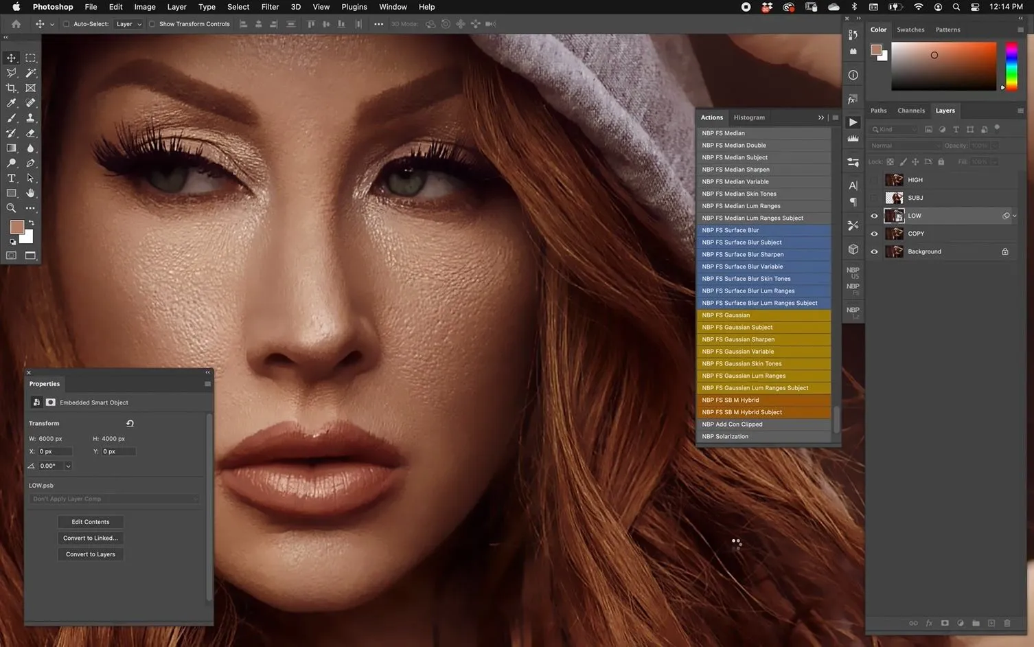Open the Filter menu

pyautogui.click(x=270, y=7)
